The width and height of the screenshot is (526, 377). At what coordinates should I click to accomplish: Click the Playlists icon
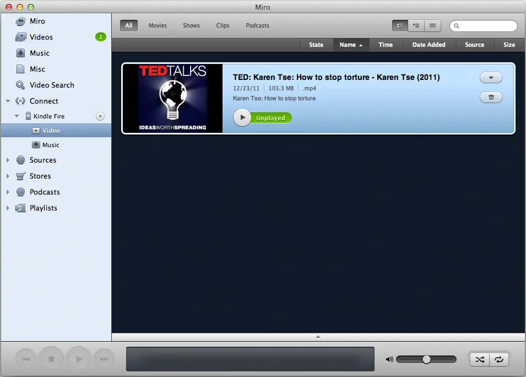(x=20, y=208)
